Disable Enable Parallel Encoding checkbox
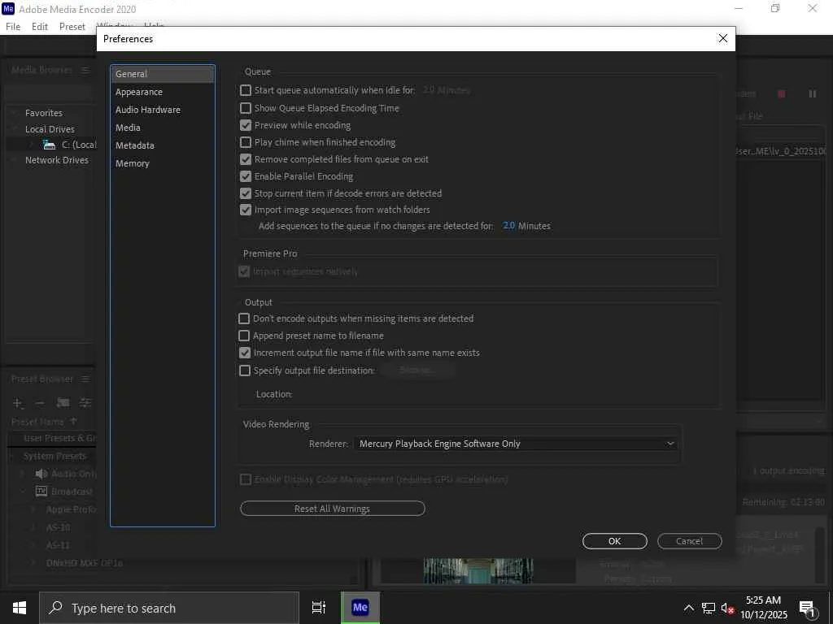Viewport: 833px width, 624px height. [246, 176]
